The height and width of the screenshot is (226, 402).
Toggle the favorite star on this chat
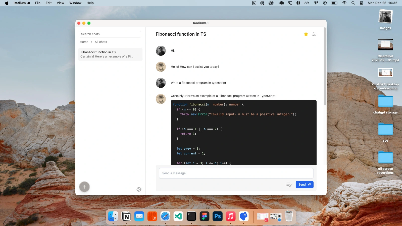click(306, 34)
